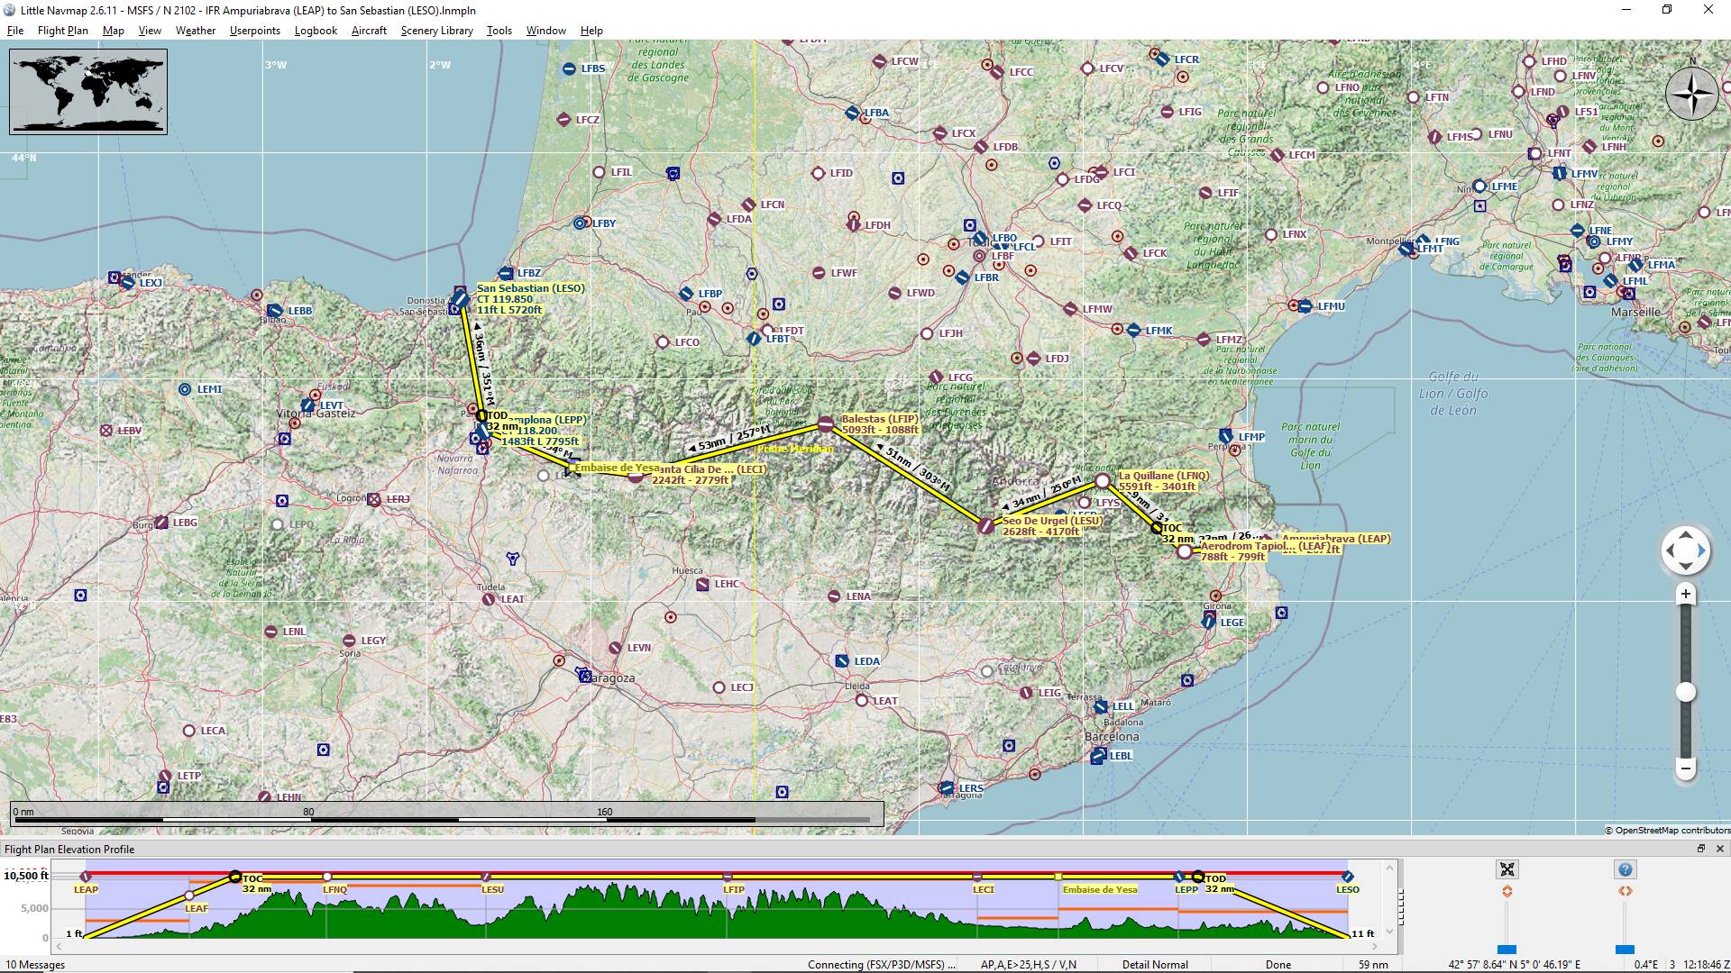
Task: Open the Aircraft menu
Action: coord(369,31)
